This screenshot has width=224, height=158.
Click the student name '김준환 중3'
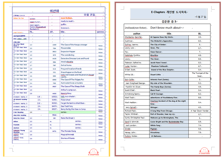[x=169, y=21]
